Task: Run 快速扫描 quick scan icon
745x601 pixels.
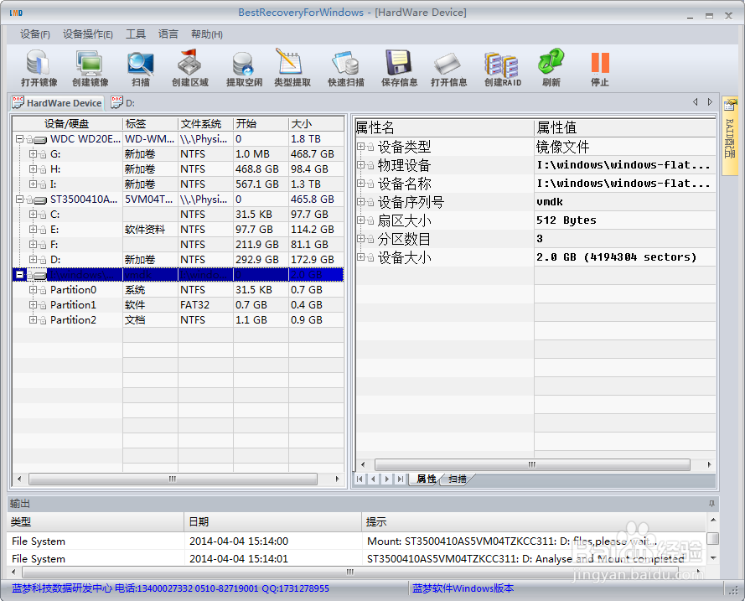Action: (346, 69)
